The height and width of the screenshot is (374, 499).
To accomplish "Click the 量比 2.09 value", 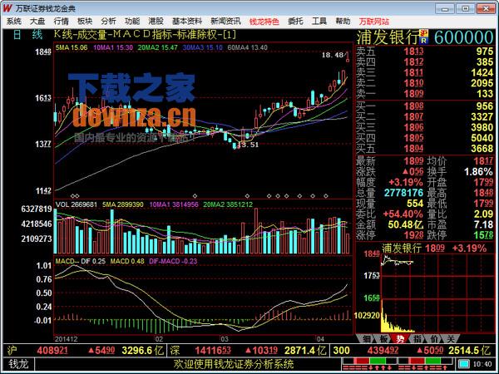I will pyautogui.click(x=483, y=214).
